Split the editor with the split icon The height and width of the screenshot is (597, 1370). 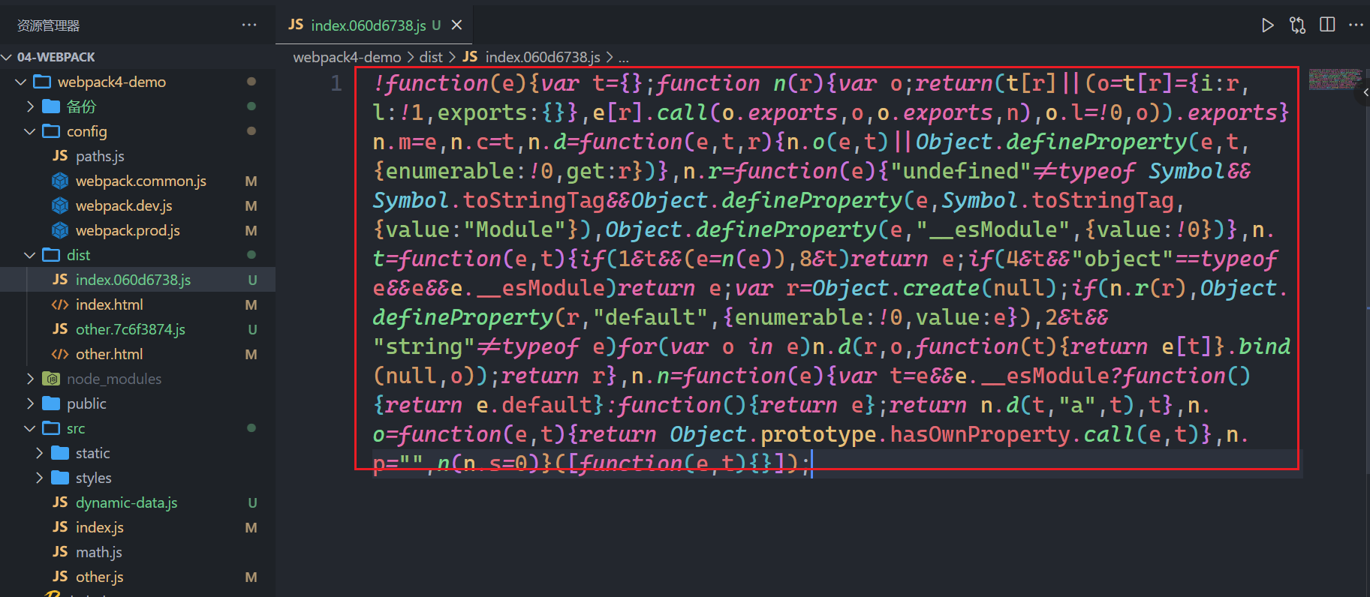1327,25
